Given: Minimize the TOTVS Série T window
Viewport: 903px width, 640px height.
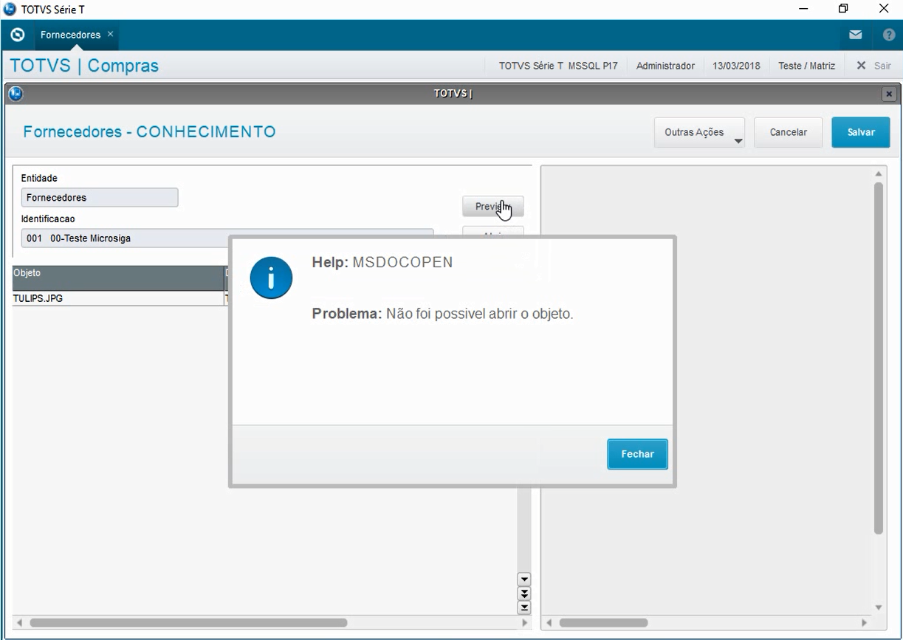Looking at the screenshot, I should (x=803, y=9).
